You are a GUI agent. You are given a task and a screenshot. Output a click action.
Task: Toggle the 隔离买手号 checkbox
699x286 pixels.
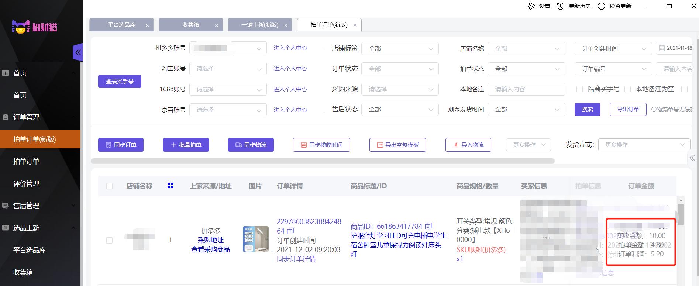tap(579, 89)
